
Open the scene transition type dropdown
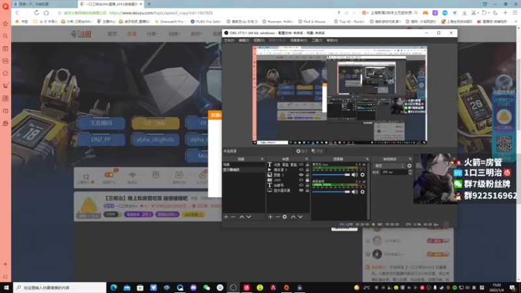pyautogui.click(x=389, y=166)
